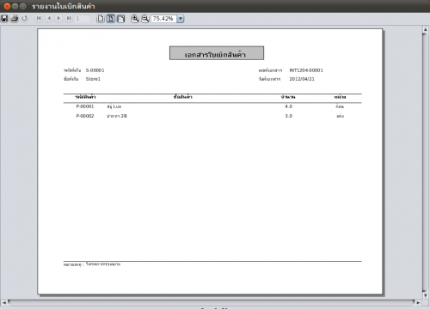Image resolution: width=430 pixels, height=309 pixels.
Task: Print the report with the printer icon
Action: pos(14,19)
